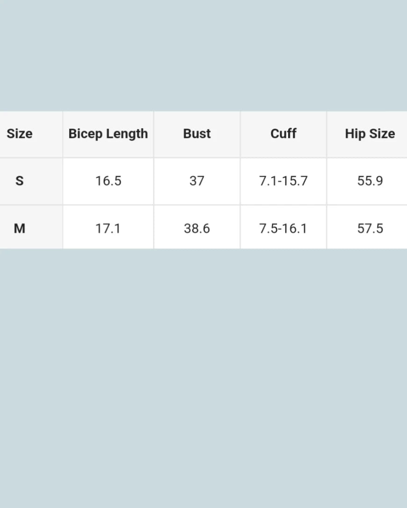Click the Size column header
The image size is (407, 508).
pyautogui.click(x=20, y=134)
